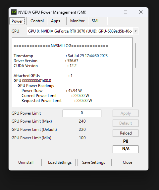Switch to the Control tab
159x190 pixels.
pos(37,21)
